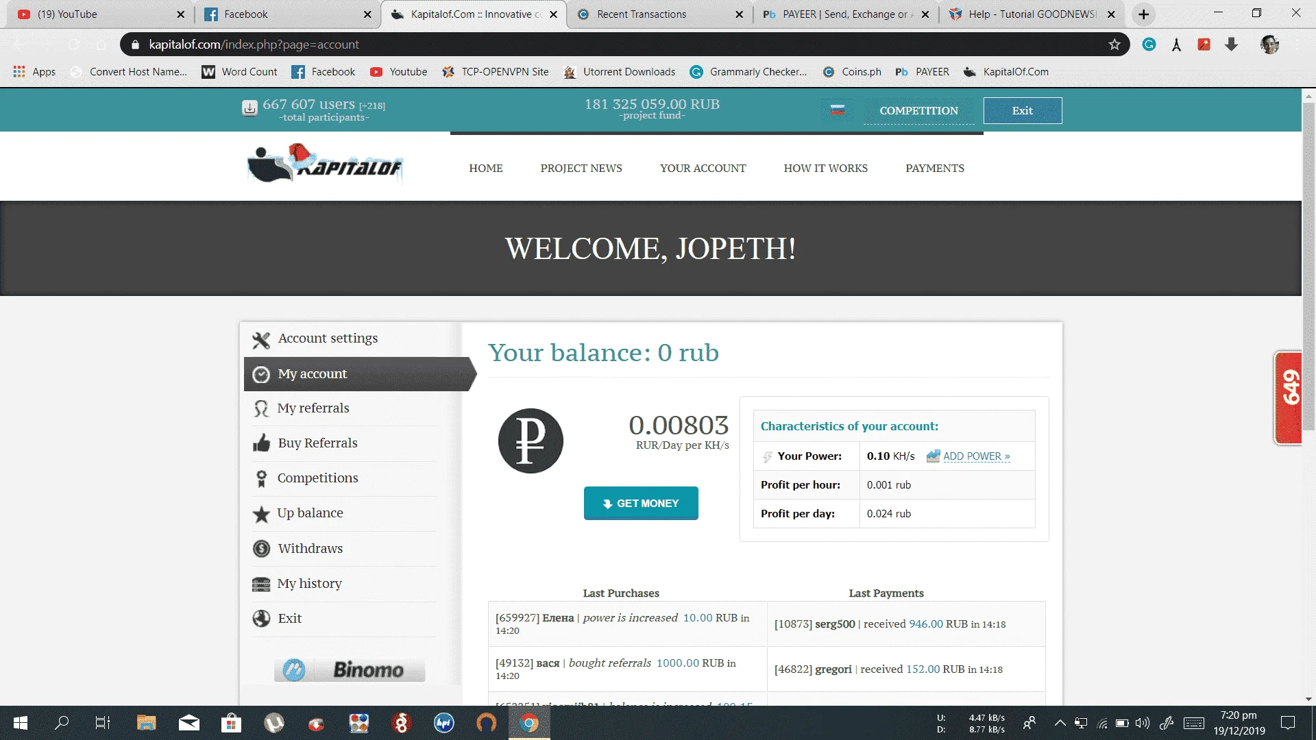This screenshot has height=740, width=1316.
Task: Open the Chrome profile avatar
Action: coord(1269,45)
